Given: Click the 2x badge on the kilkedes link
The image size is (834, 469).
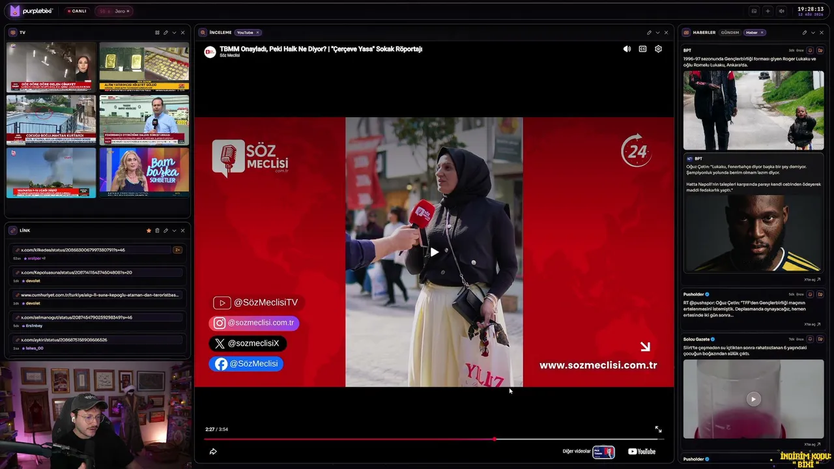Looking at the screenshot, I should click(x=177, y=250).
